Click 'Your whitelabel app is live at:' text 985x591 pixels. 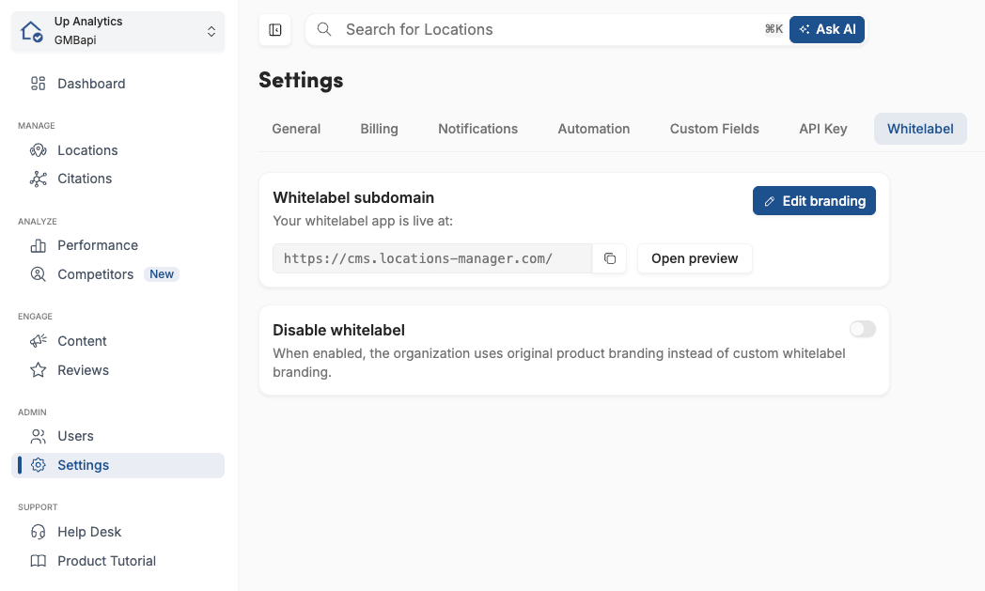[x=363, y=221]
